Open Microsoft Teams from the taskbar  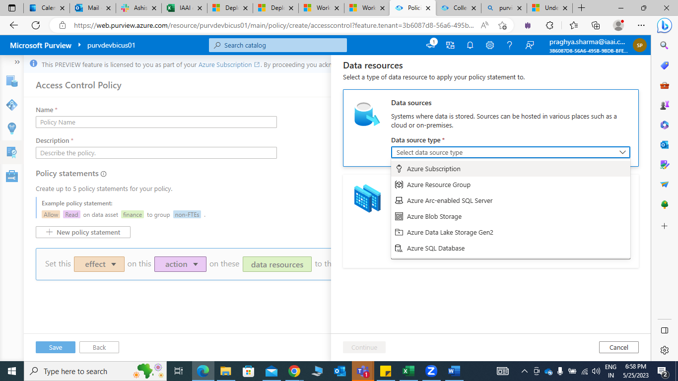pos(363,371)
